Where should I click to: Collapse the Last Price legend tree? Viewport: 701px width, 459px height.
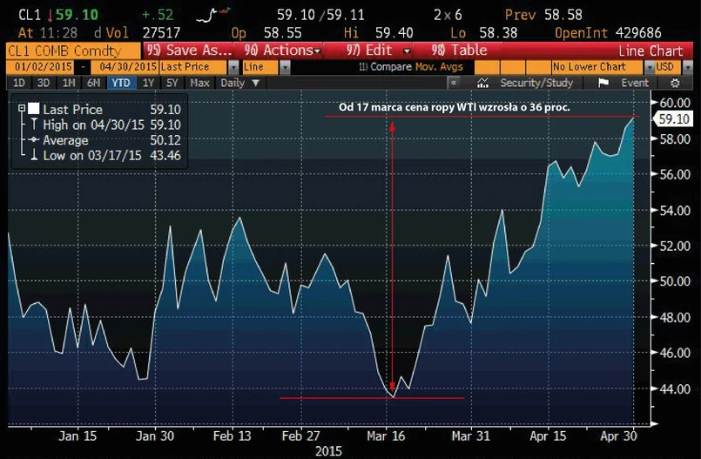point(22,109)
